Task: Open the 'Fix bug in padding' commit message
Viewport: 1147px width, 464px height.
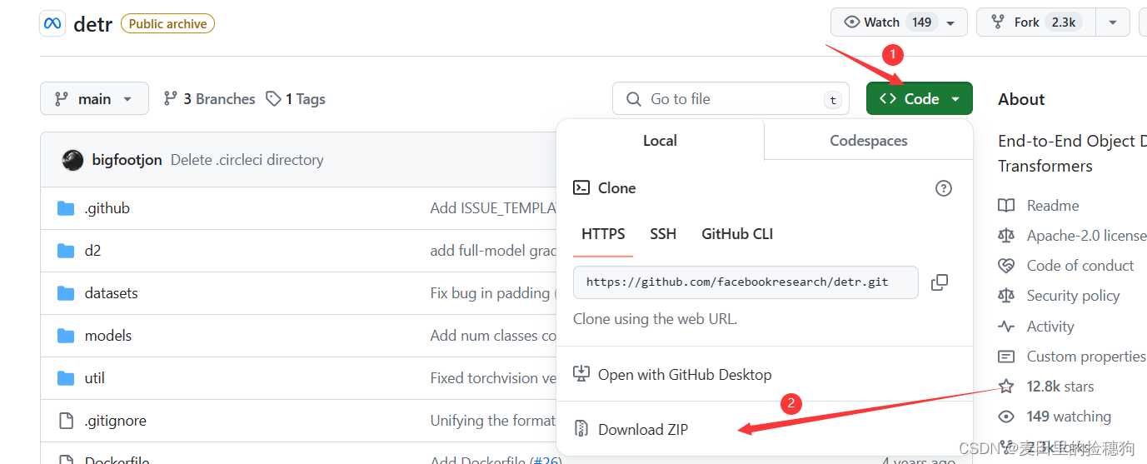Action: pos(493,293)
